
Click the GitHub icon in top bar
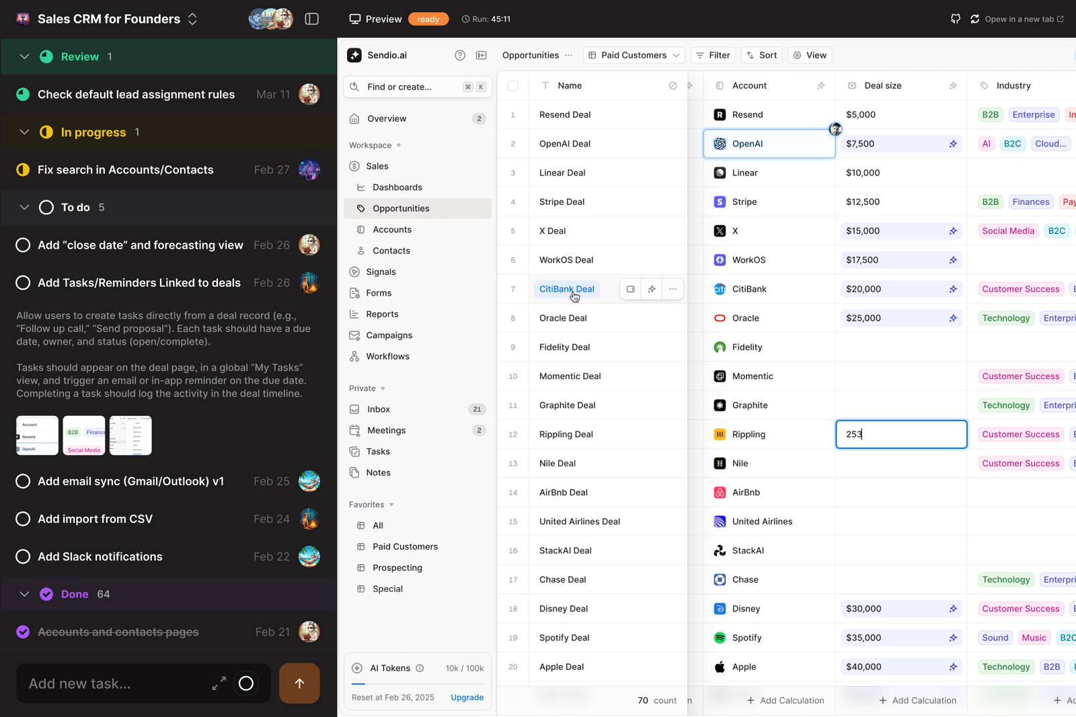tap(956, 19)
